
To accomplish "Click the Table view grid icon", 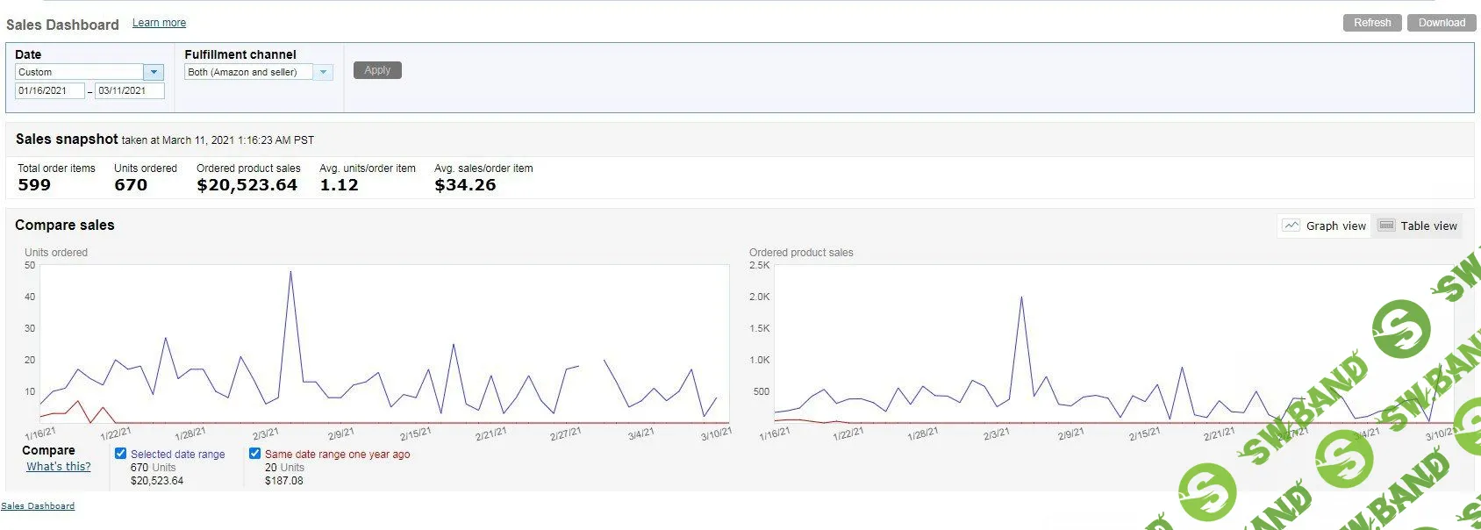I will click(x=1386, y=226).
